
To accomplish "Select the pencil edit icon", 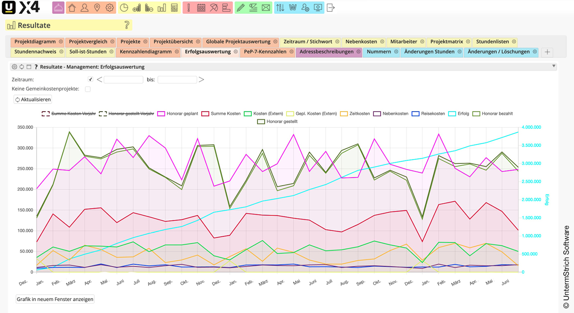I will pyautogui.click(x=240, y=7).
